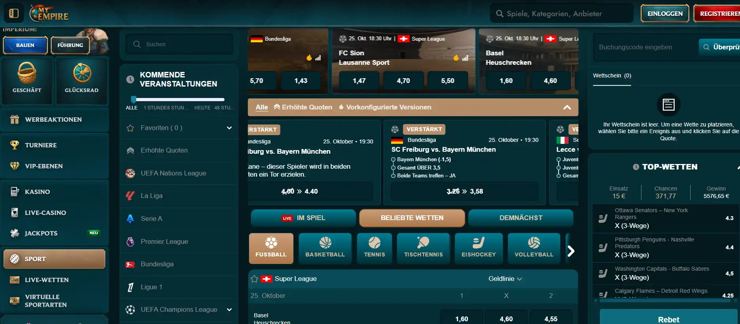Click the Bauen button
The image size is (740, 324).
click(x=25, y=45)
